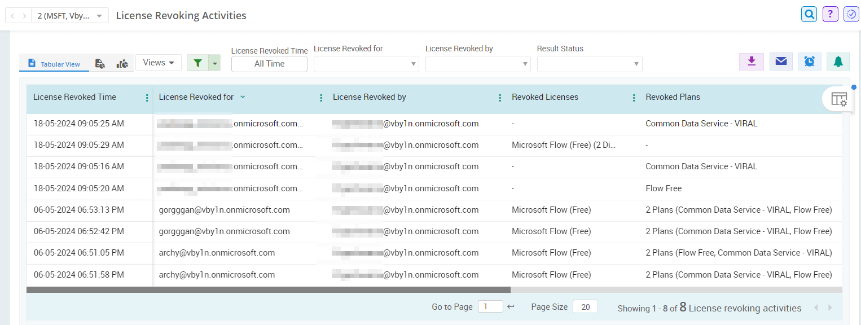Select the Tabular View tab

pyautogui.click(x=54, y=64)
